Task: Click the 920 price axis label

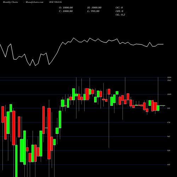Action: coord(169,150)
